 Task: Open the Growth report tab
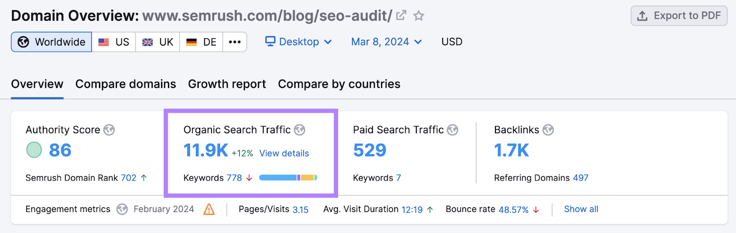click(x=227, y=84)
